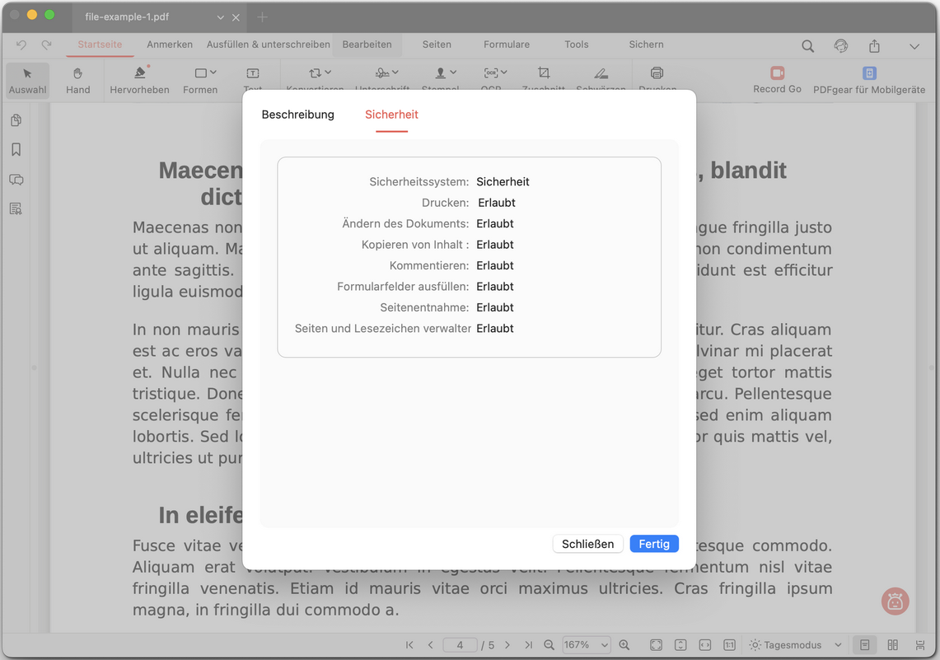Image resolution: width=940 pixels, height=660 pixels.
Task: Open the comments panel in the sidebar
Action: click(16, 180)
